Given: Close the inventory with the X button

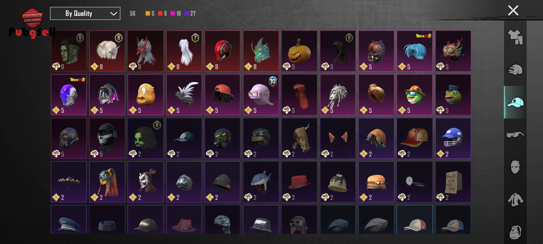Looking at the screenshot, I should [513, 11].
